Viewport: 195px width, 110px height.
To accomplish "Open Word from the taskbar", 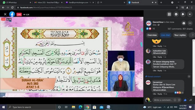I will [108, 107].
